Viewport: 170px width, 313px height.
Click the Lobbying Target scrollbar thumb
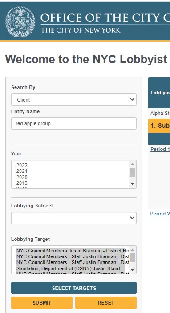(x=132, y=258)
